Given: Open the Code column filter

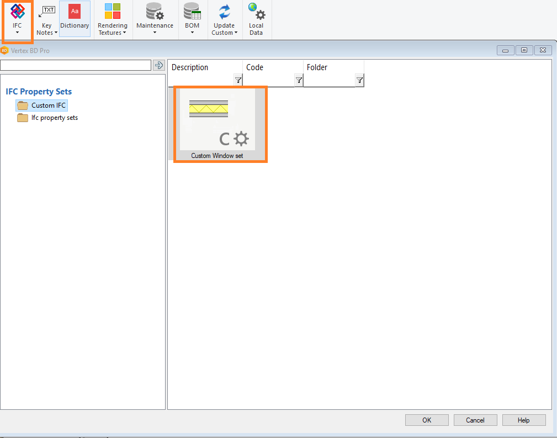Looking at the screenshot, I should tap(299, 81).
